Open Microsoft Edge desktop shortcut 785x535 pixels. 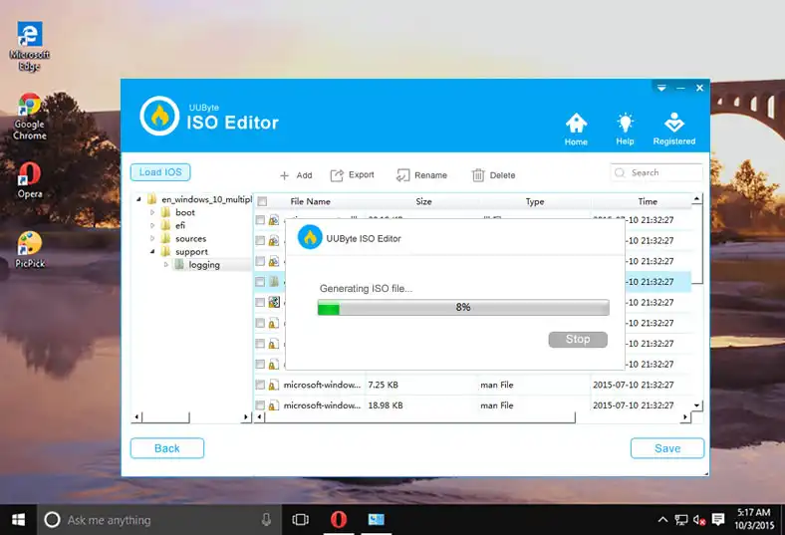coord(30,46)
